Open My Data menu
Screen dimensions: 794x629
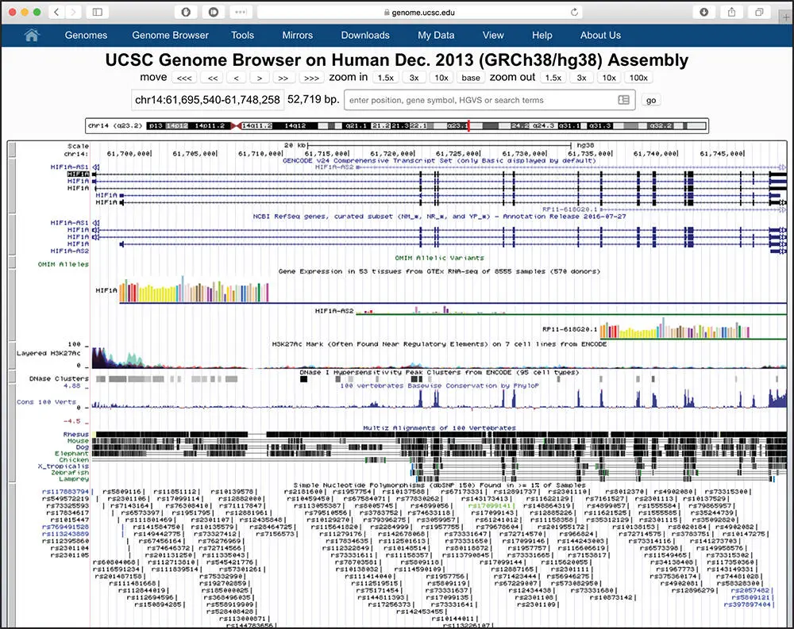click(x=436, y=35)
